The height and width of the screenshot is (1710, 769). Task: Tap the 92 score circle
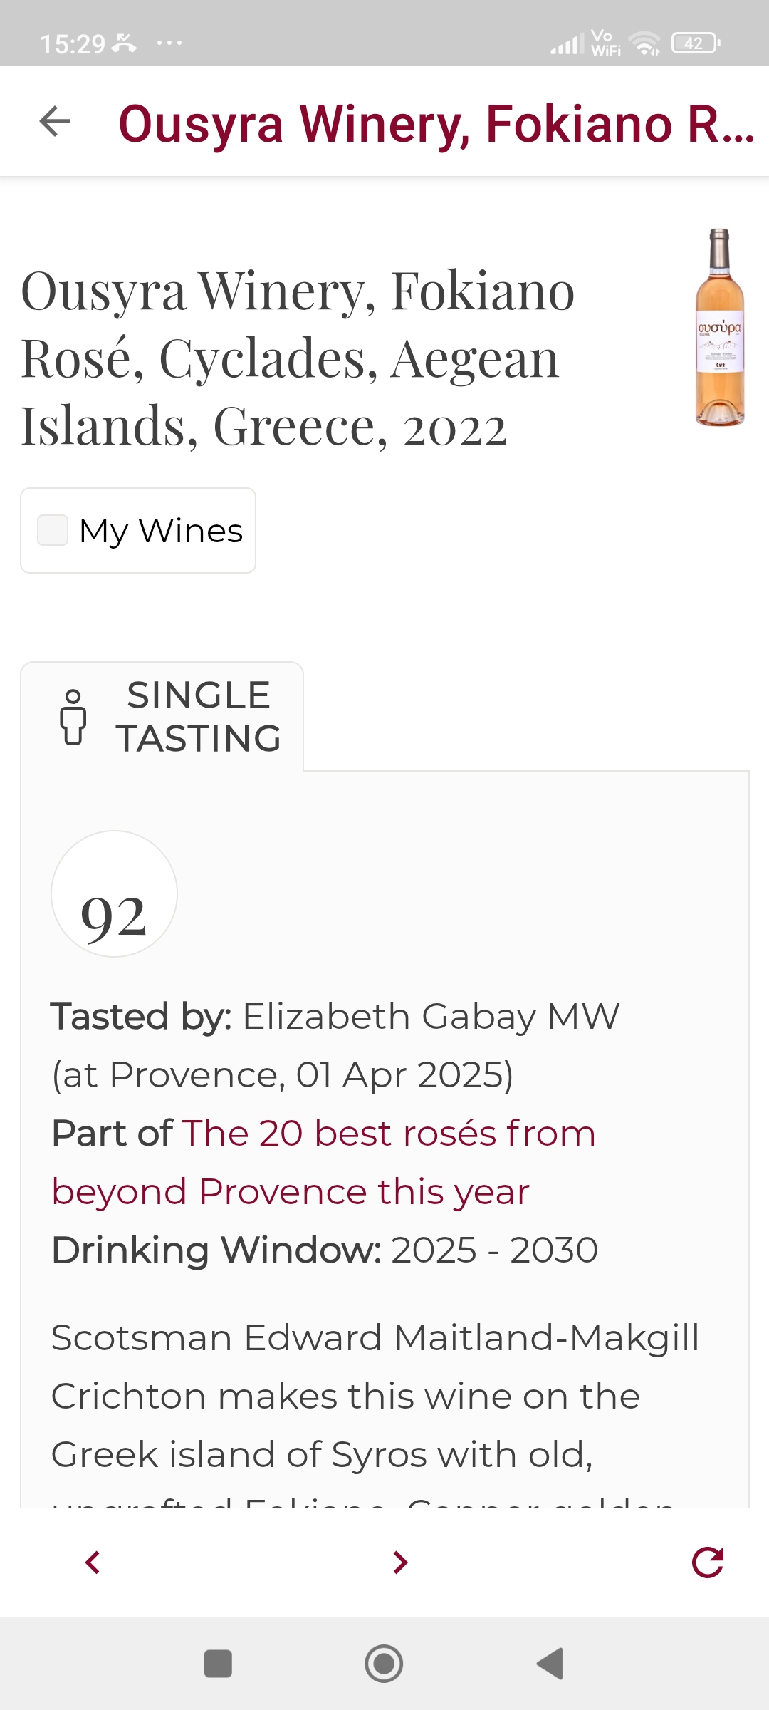point(114,893)
